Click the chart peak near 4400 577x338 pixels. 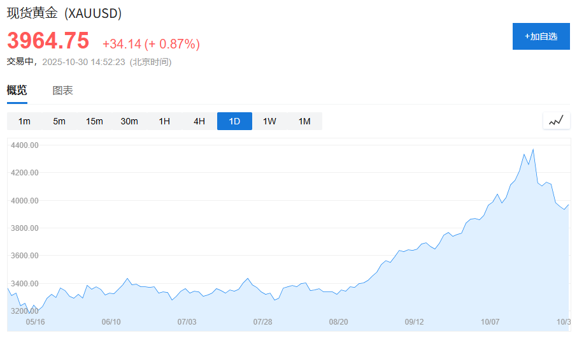[x=533, y=150]
